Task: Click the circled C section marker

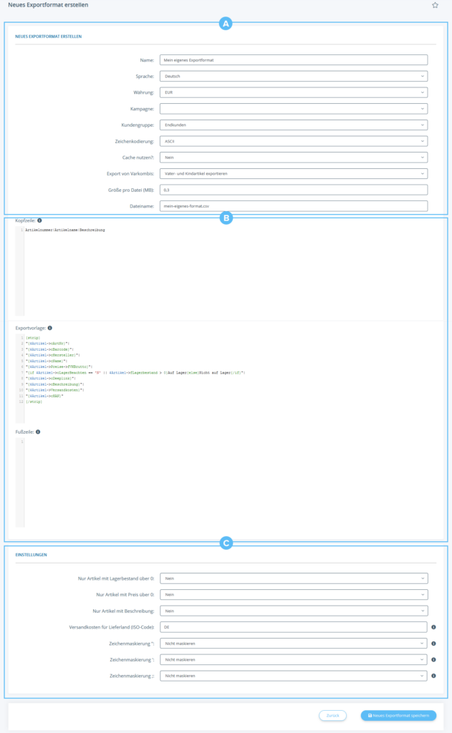Action: click(x=226, y=544)
